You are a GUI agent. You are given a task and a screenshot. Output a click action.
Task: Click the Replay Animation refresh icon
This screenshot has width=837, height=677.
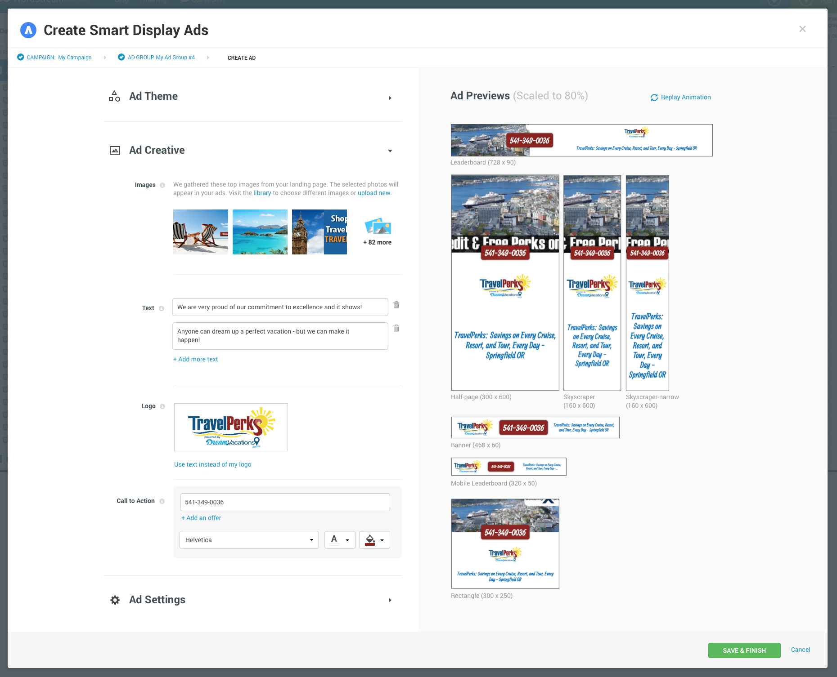(x=654, y=98)
